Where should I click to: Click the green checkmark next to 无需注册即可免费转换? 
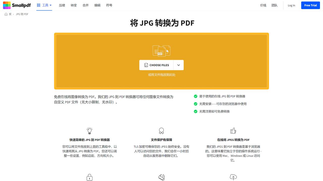196,111
